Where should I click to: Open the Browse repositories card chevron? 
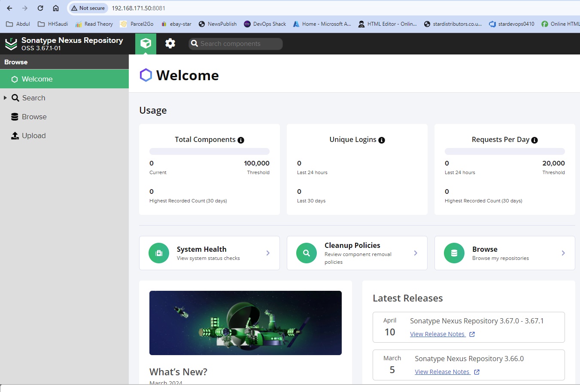pyautogui.click(x=563, y=253)
